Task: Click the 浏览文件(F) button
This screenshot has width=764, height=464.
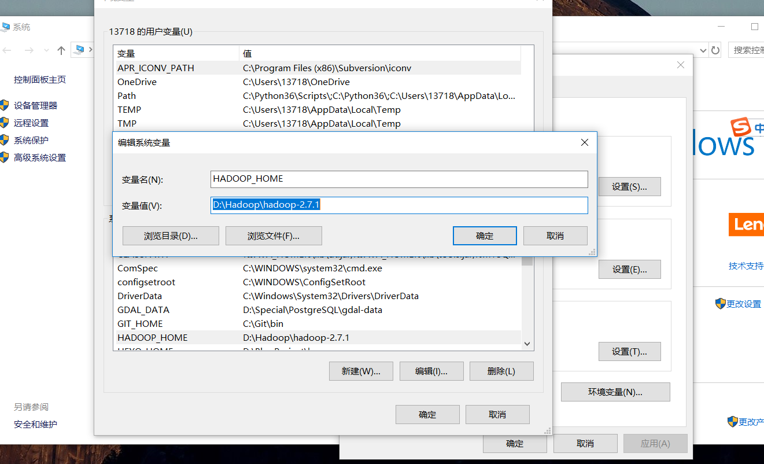Action: (274, 235)
